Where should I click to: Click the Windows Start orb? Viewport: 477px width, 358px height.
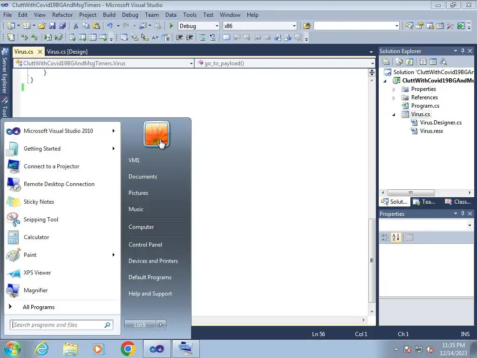pos(13,349)
